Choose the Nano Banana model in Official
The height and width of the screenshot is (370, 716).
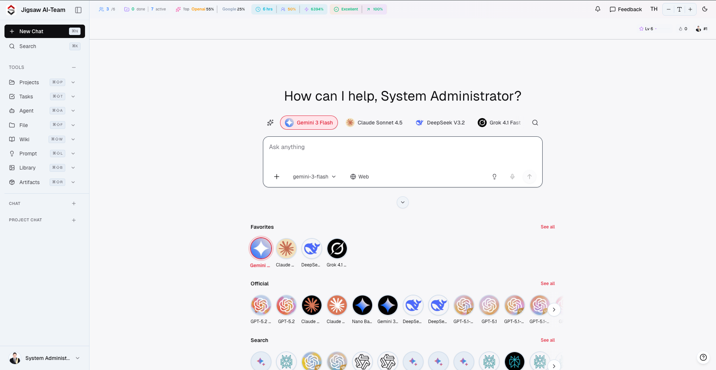tap(362, 305)
